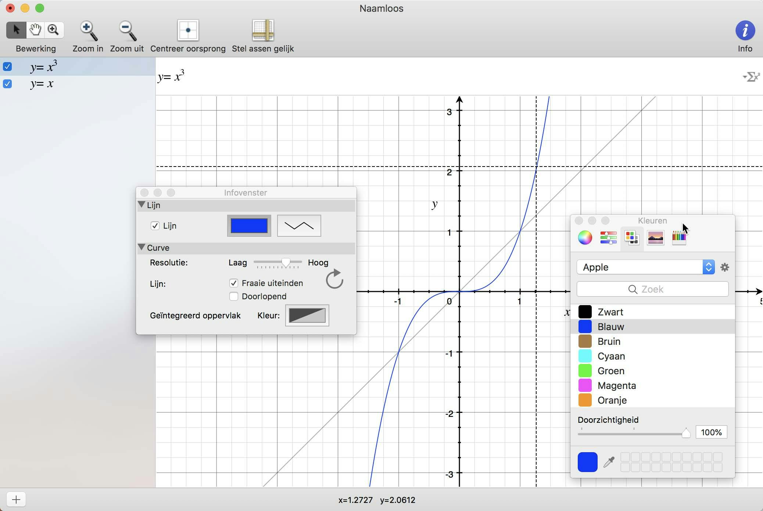Click the Zoek color search field
763x511 pixels.
(652, 289)
